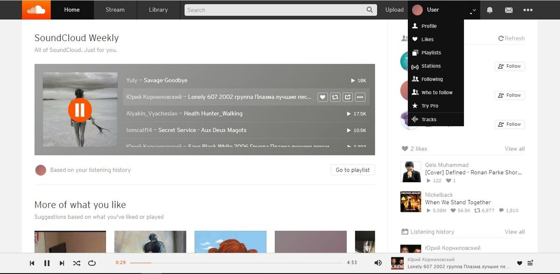This screenshot has width=560, height=274.
Task: Pause SoundCloud Weekly playlist on artwork
Action: click(80, 110)
